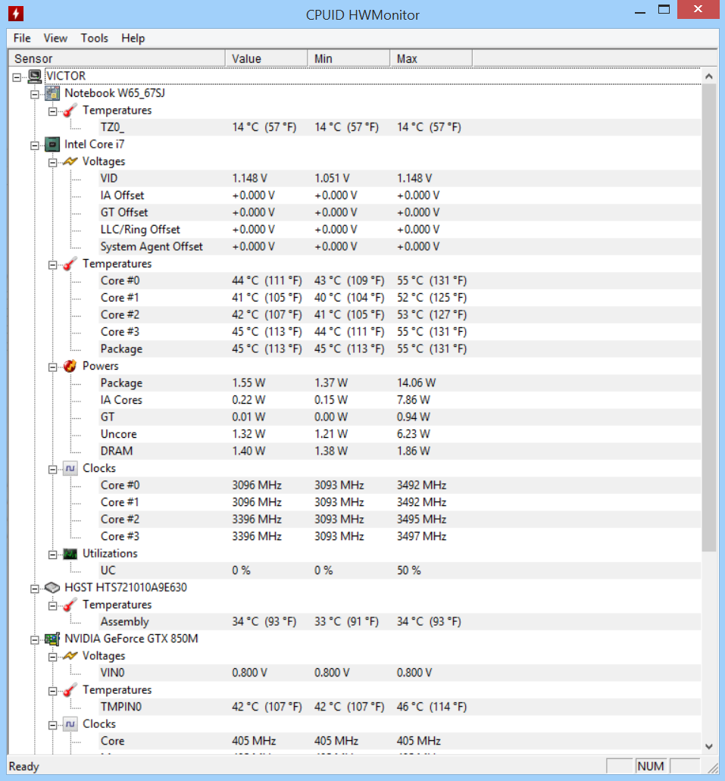Select the IA Cores power row
725x781 pixels.
pos(399,400)
